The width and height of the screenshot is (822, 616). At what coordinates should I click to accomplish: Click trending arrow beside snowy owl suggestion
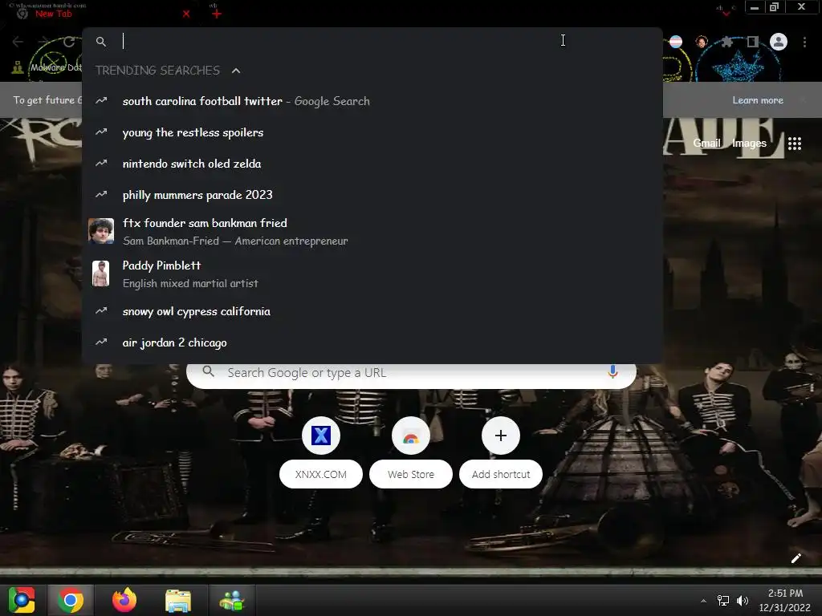[101, 310]
